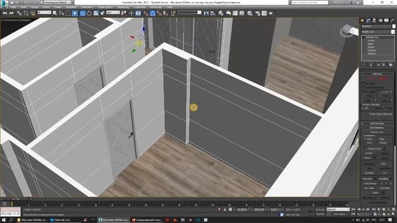Select the Edge constraint radio button
This screenshot has height=223, width=397.
pos(377,139)
